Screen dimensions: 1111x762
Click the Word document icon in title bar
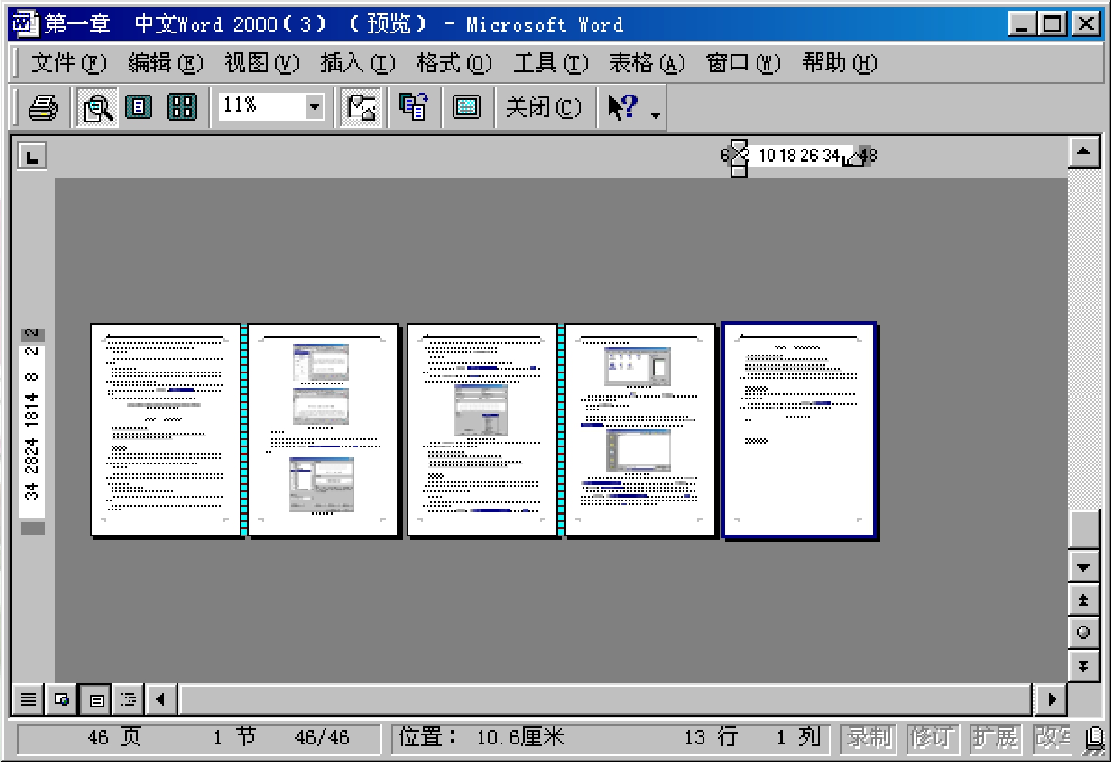[x=25, y=24]
